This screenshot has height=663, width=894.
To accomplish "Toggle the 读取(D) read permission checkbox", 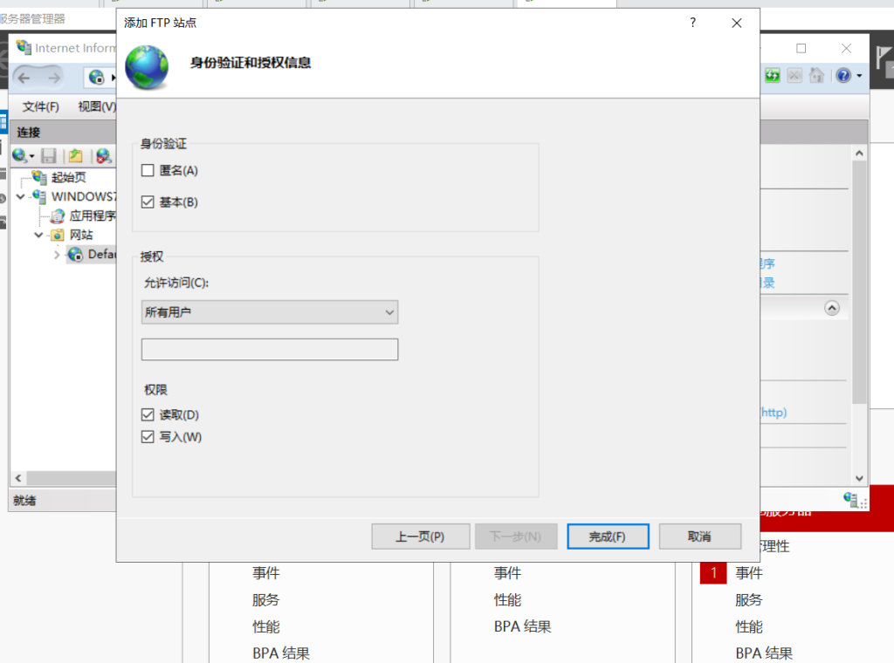I will point(148,415).
